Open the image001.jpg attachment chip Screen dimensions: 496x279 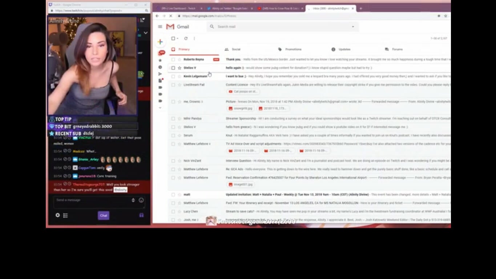click(x=241, y=184)
